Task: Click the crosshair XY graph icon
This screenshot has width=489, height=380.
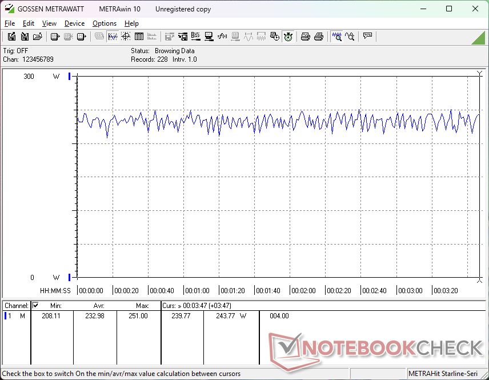Action: click(x=125, y=37)
